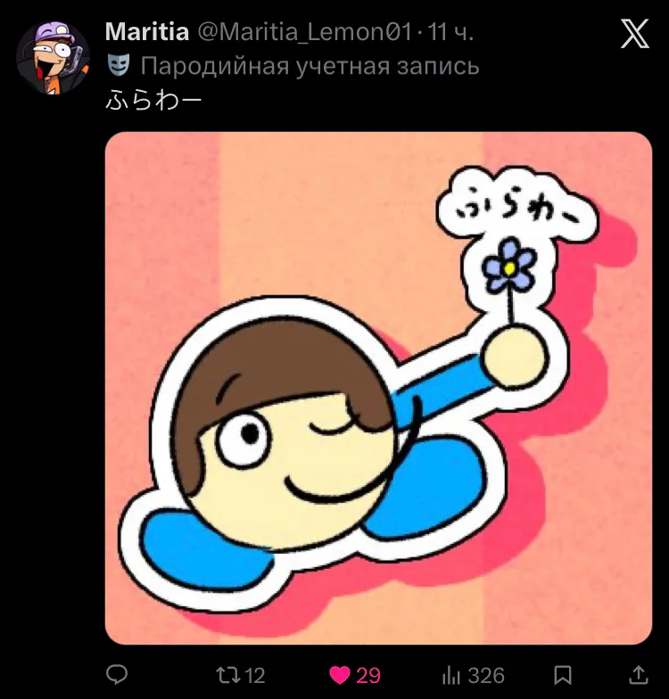
Task: Click the tweet text ふらわー below the label
Action: coord(153,97)
